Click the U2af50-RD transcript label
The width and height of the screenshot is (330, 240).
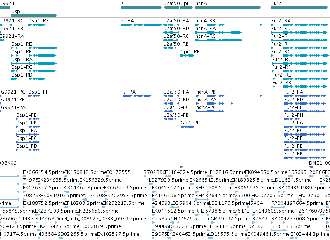point(176,28)
